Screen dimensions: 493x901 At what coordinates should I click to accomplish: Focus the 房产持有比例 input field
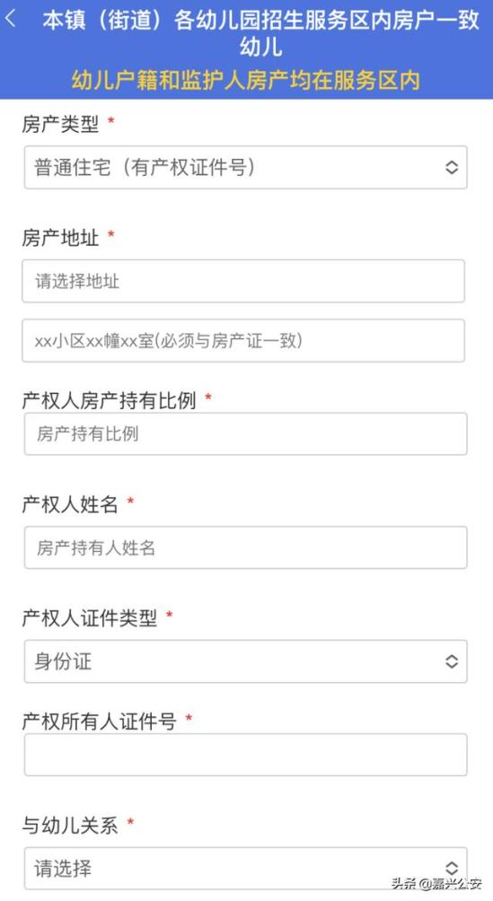click(x=246, y=433)
